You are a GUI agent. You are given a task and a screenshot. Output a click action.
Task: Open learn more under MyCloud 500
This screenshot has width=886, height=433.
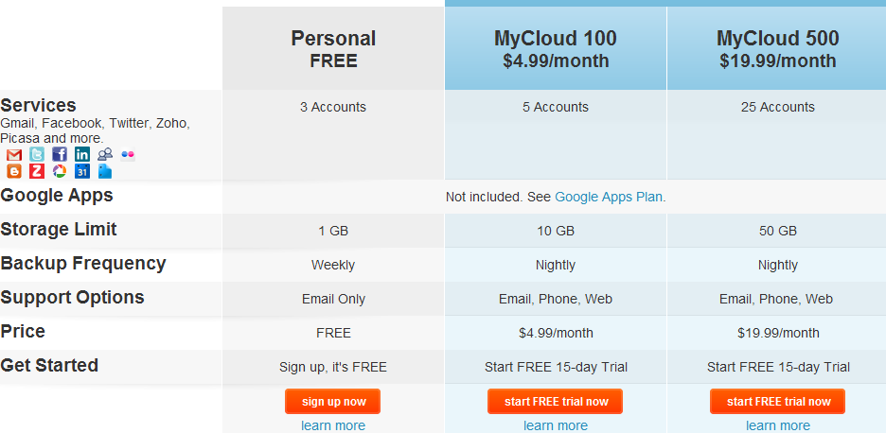(x=778, y=425)
